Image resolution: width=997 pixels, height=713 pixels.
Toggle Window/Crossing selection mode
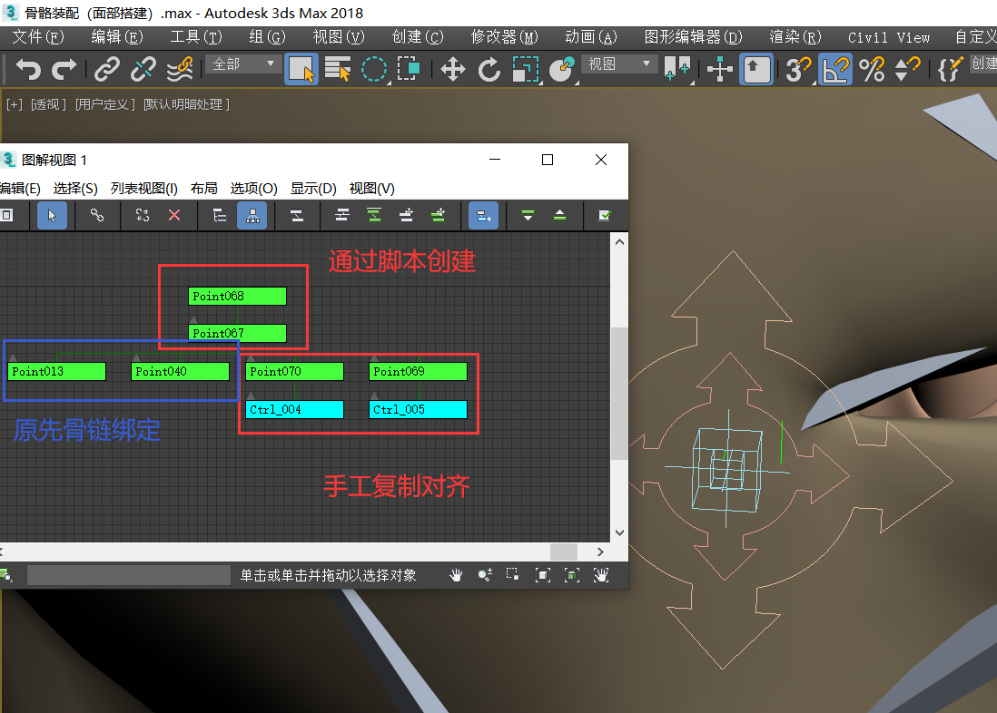[x=409, y=69]
